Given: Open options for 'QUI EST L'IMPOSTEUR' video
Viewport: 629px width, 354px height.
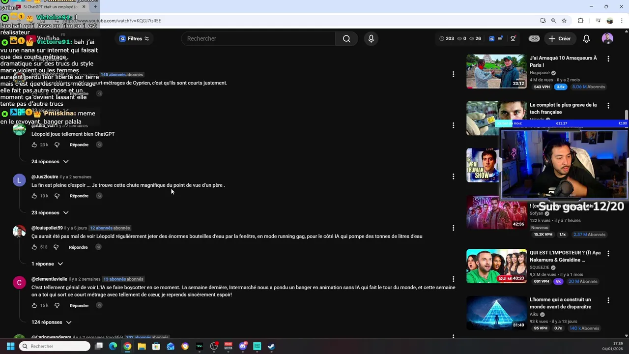Looking at the screenshot, I should point(608,254).
